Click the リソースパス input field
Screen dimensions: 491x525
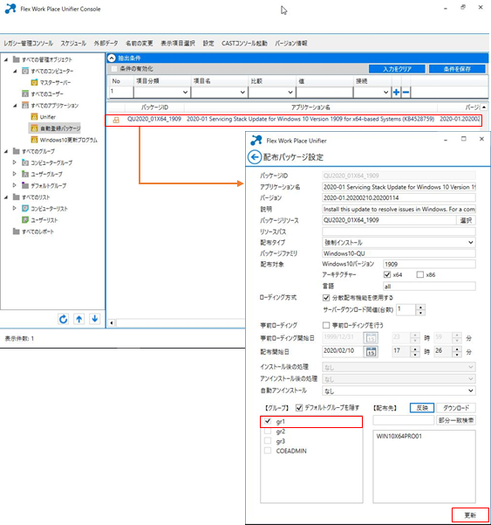tap(399, 231)
